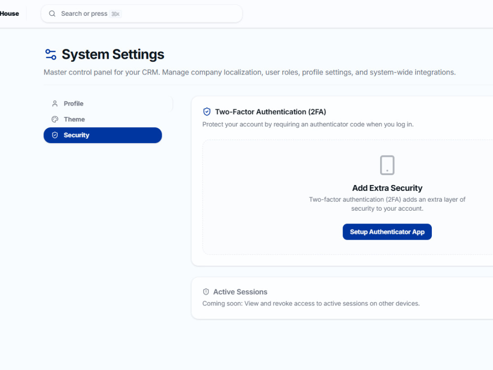Click the search magnifier icon

(x=52, y=13)
